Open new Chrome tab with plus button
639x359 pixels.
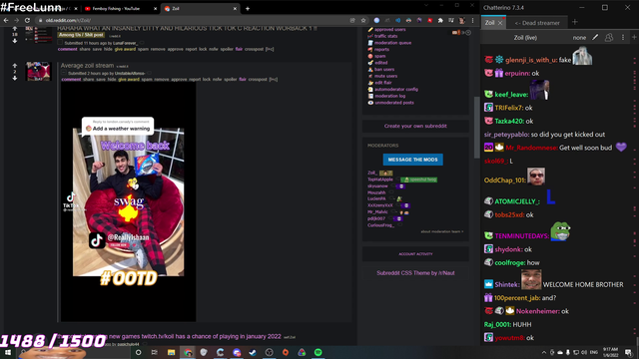248,9
